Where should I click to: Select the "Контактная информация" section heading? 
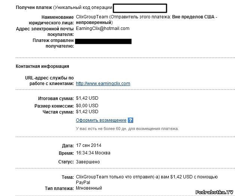click(x=42, y=66)
